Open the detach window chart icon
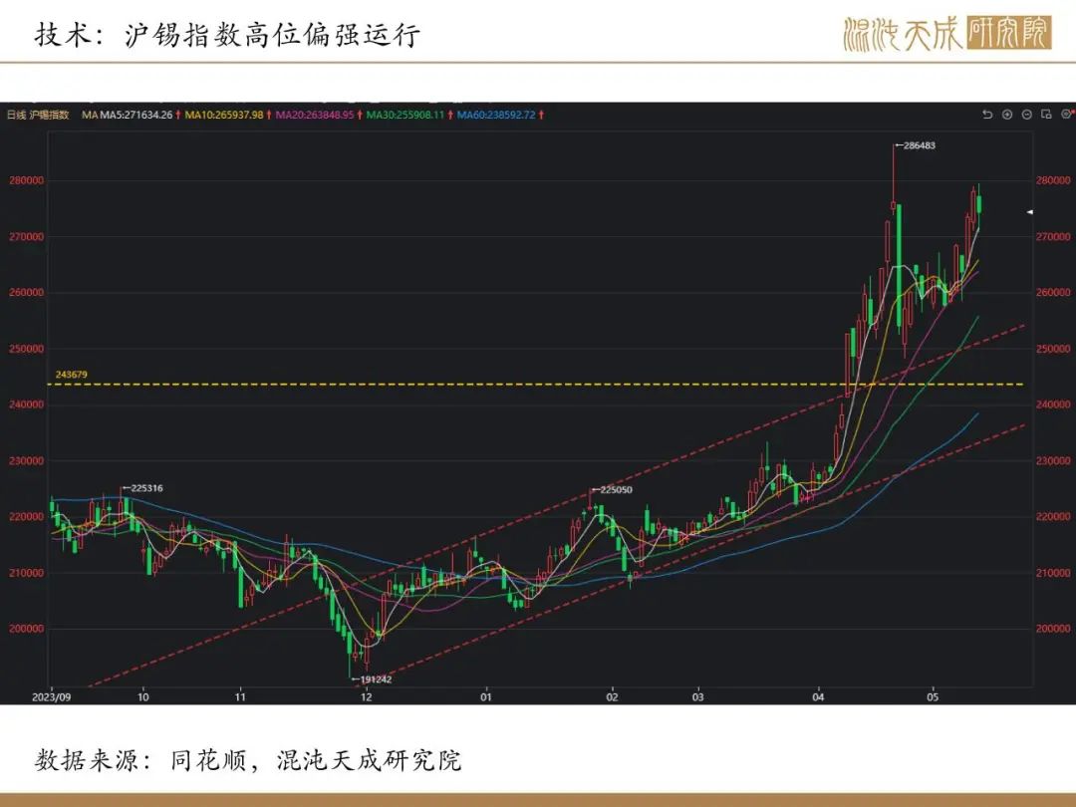 pos(1046,115)
